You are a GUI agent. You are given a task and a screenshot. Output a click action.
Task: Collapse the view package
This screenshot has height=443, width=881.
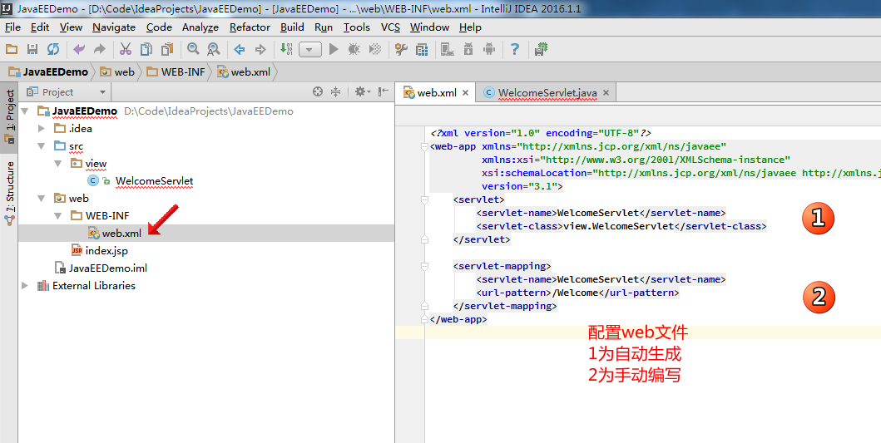coord(58,164)
